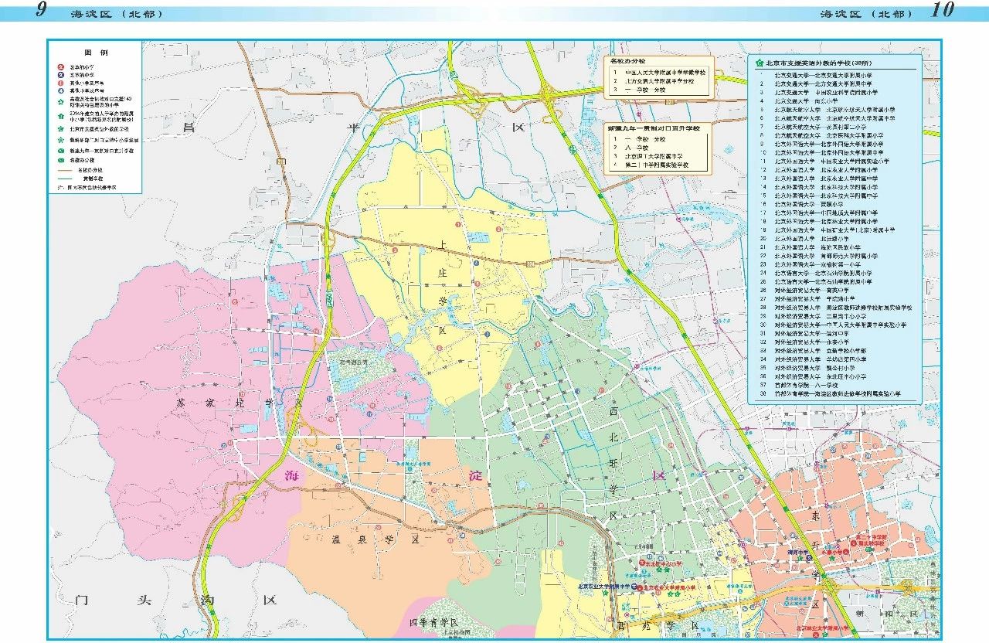The image size is (989, 643).
Task: Click the red star primary school legend icon
Action: click(x=61, y=67)
